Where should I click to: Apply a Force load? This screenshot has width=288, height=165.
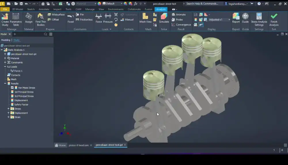(98, 18)
